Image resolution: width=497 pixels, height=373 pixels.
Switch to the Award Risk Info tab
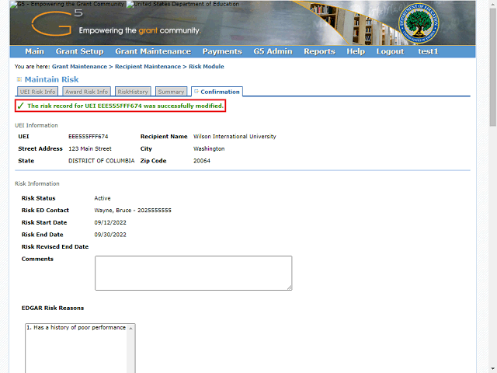click(x=86, y=92)
